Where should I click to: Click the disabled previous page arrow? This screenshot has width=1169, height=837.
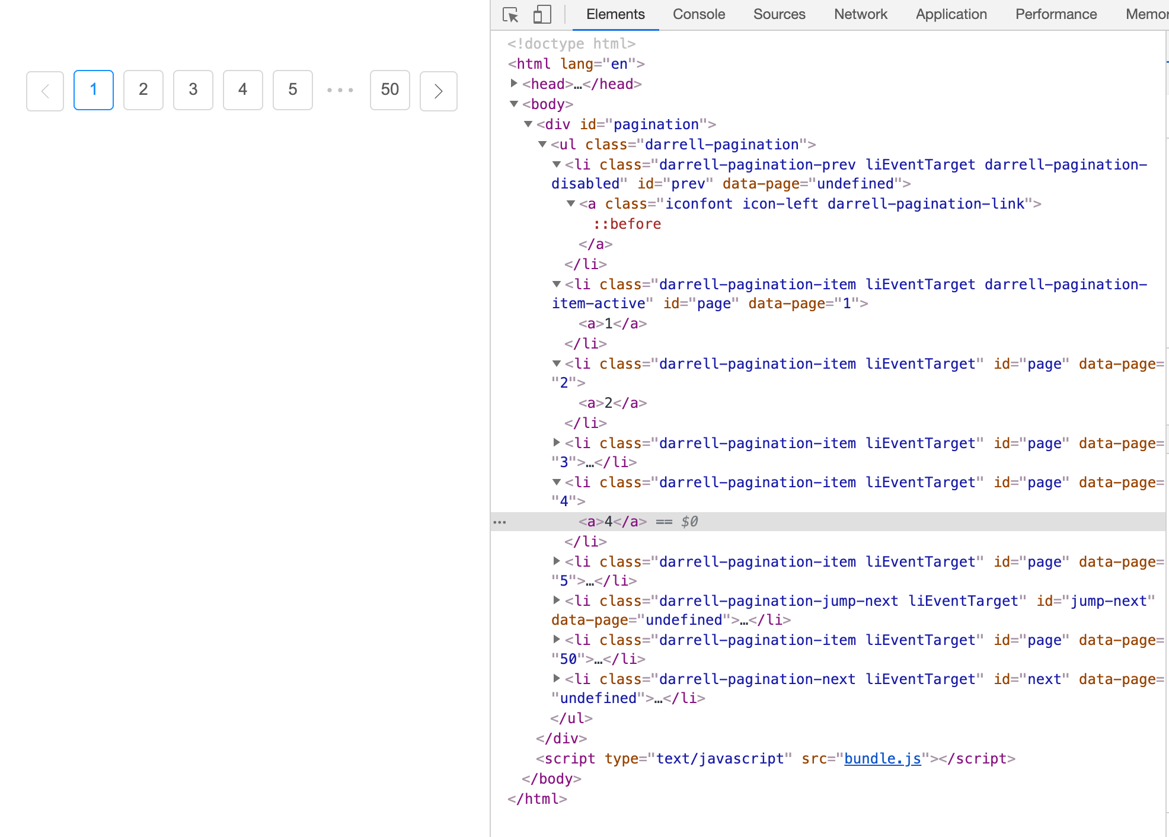click(x=45, y=91)
